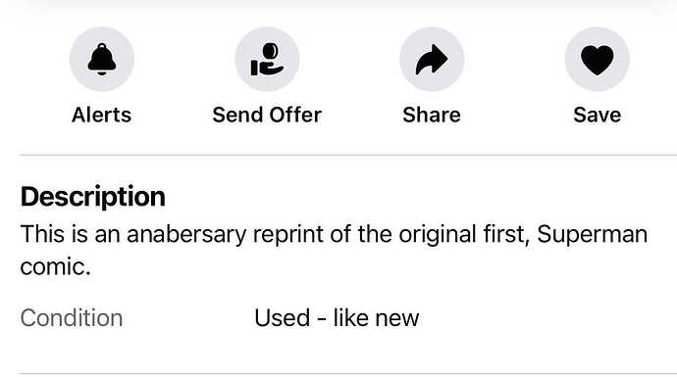Click the Condition field label
This screenshot has height=377, width=677.
pos(72,318)
